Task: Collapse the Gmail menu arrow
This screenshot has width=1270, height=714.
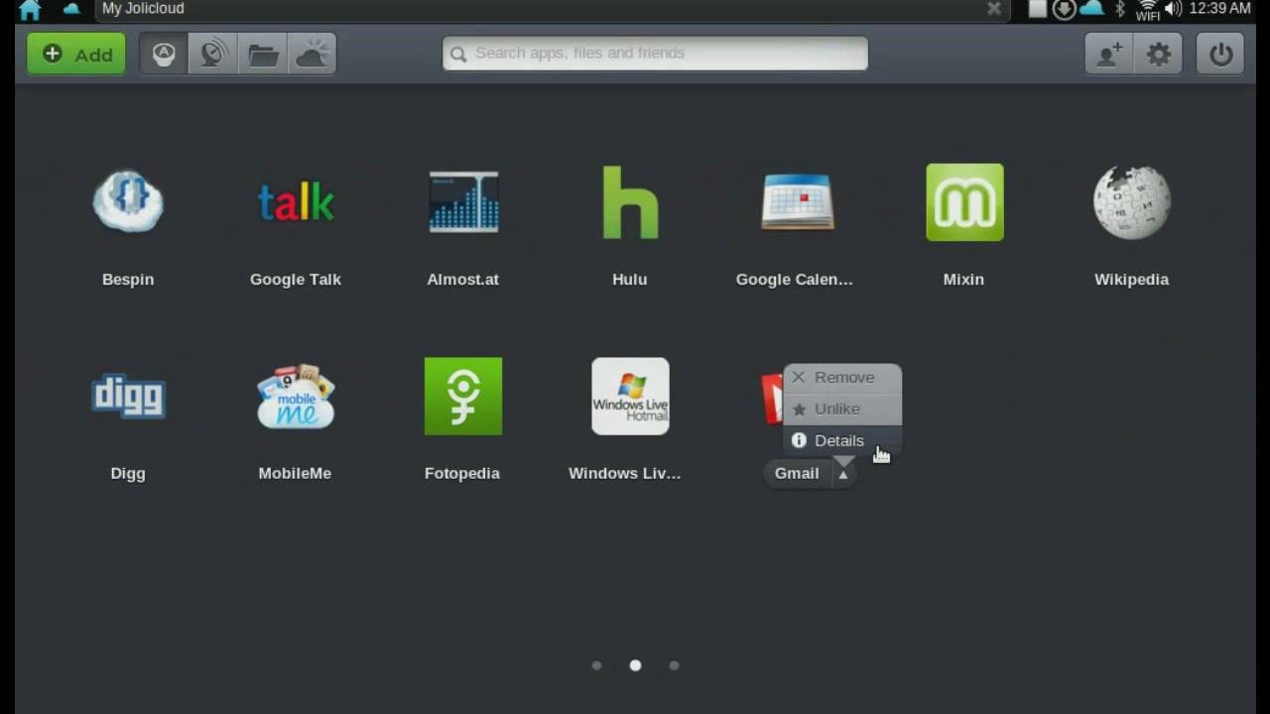Action: tap(842, 474)
